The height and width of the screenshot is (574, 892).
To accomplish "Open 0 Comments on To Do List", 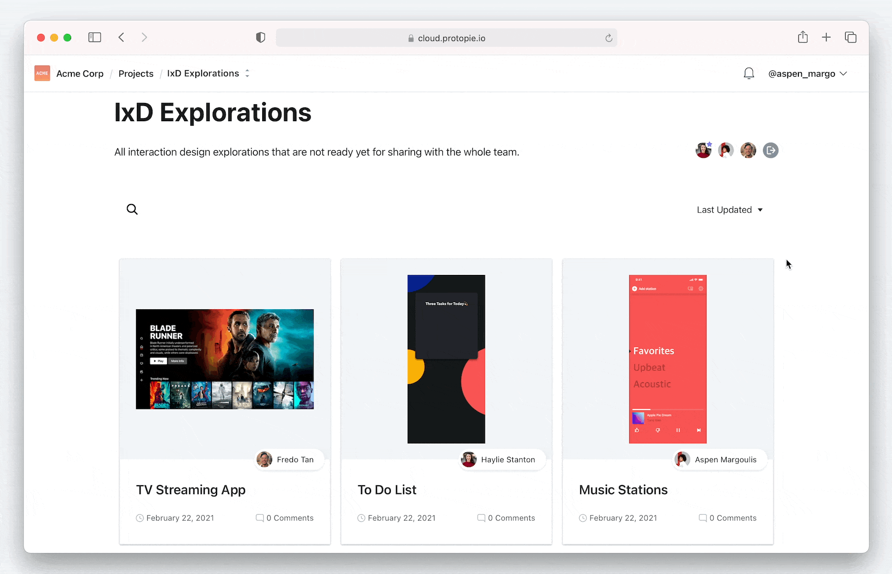I will coord(506,518).
